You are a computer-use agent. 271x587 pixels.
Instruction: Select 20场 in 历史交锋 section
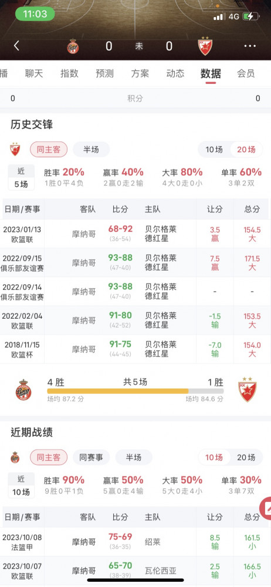point(246,149)
